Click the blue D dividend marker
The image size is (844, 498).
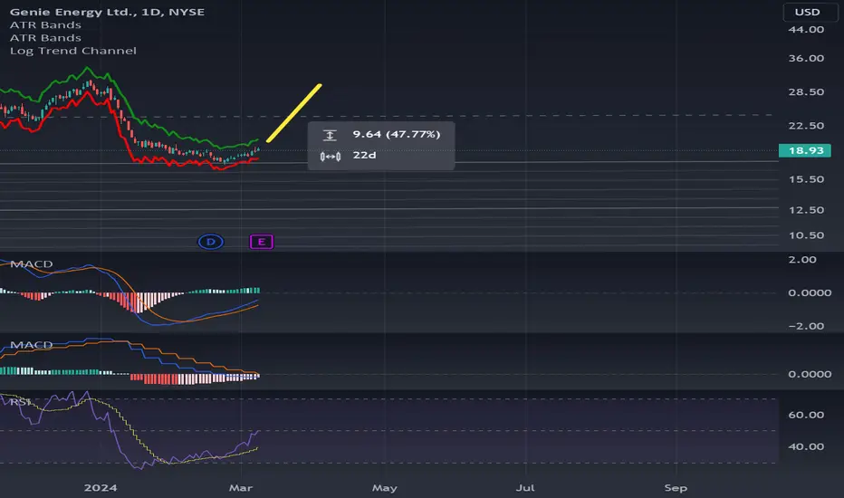click(x=210, y=242)
